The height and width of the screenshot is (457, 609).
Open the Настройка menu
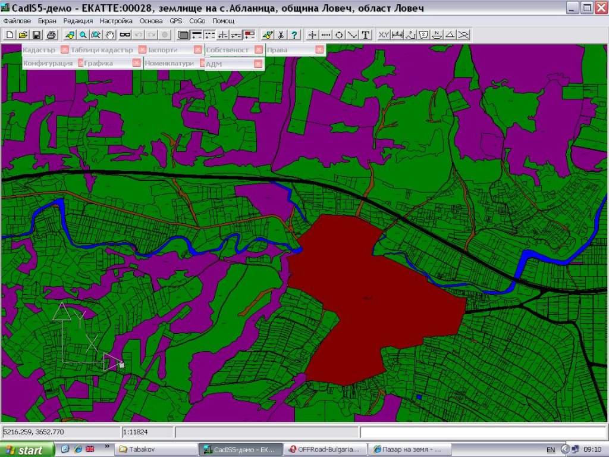pos(116,21)
